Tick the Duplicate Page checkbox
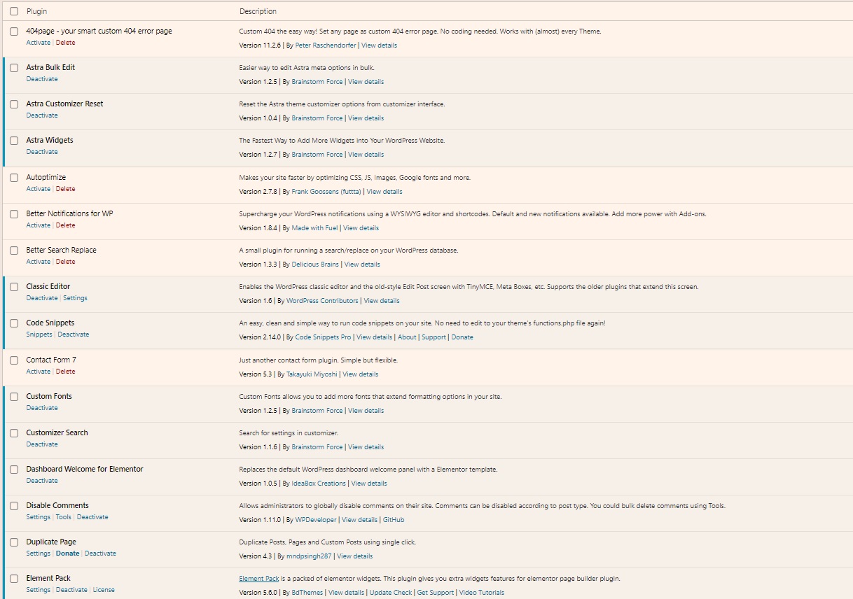 coord(14,542)
